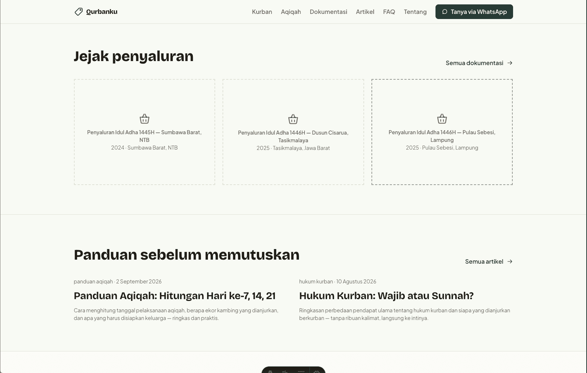Click '2025 · Pulau Sebesi, Lampung' caption

coord(442,148)
